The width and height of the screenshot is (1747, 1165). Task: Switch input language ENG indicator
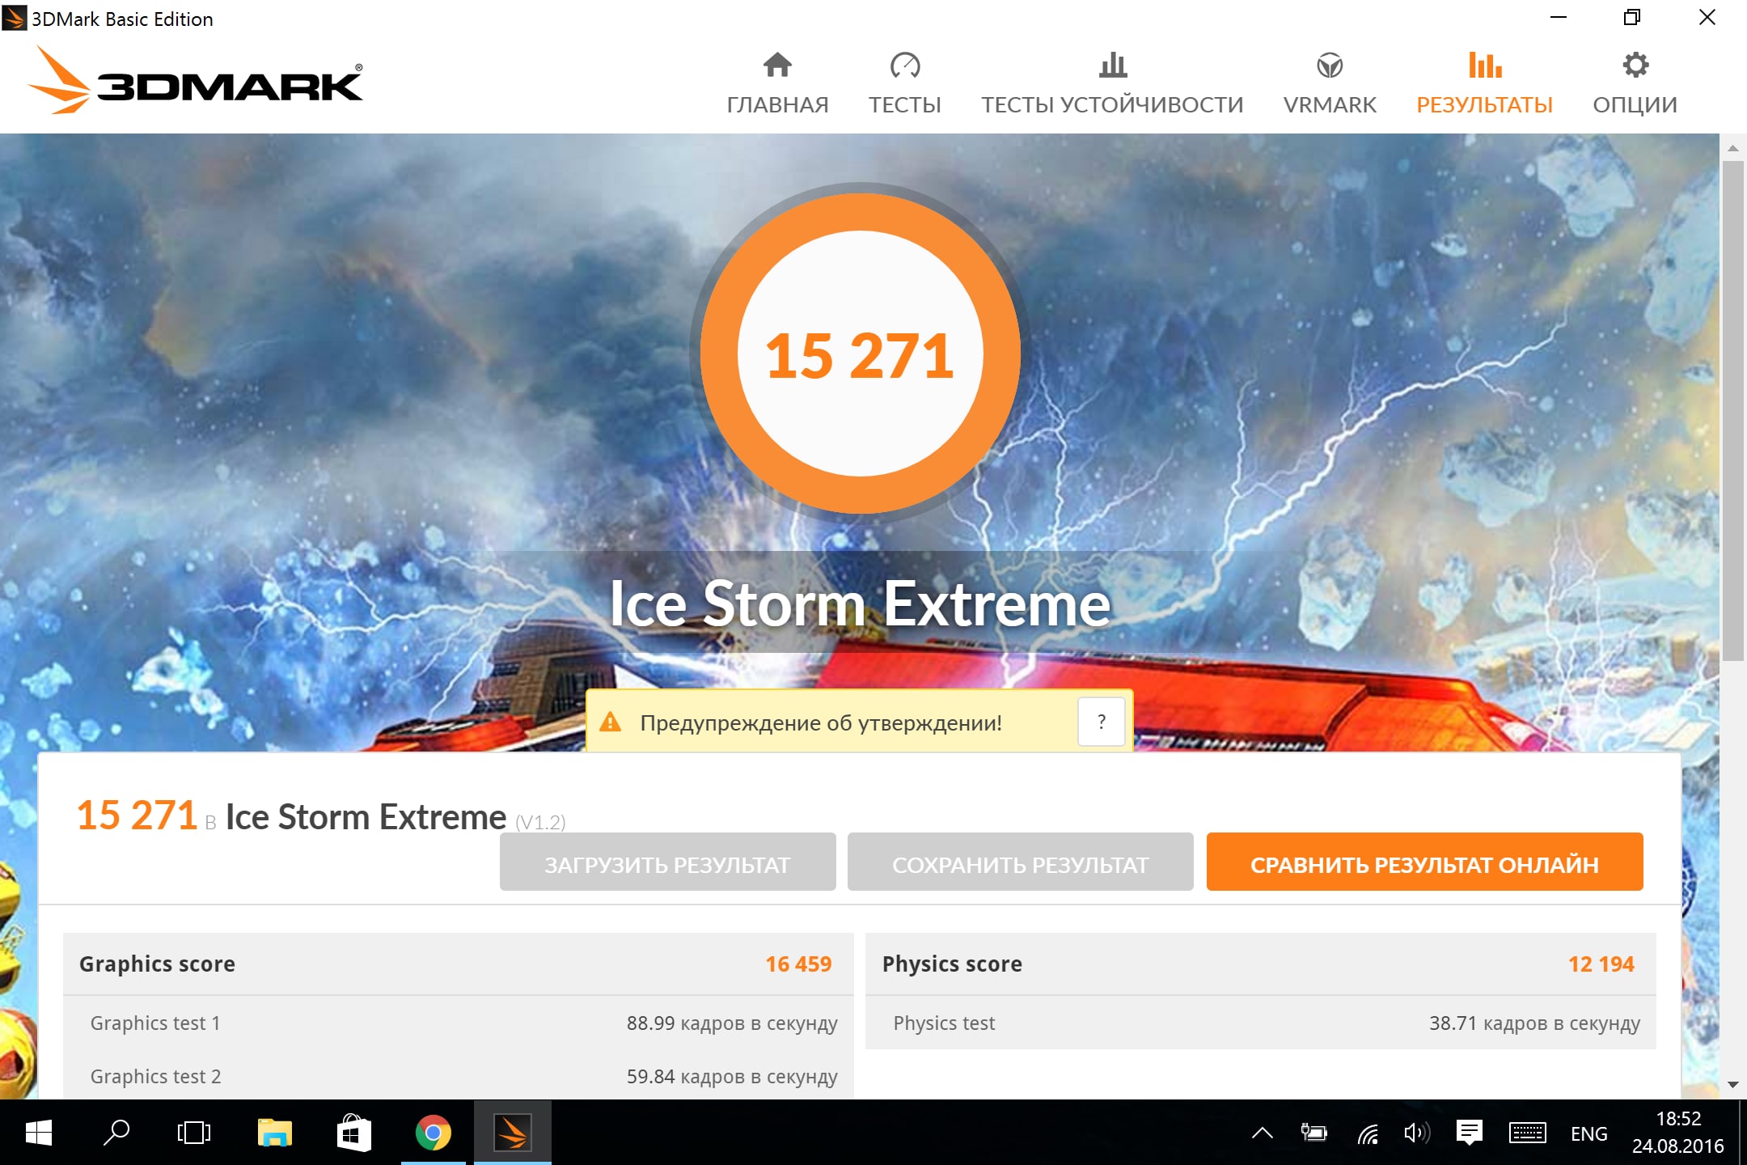pyautogui.click(x=1588, y=1133)
